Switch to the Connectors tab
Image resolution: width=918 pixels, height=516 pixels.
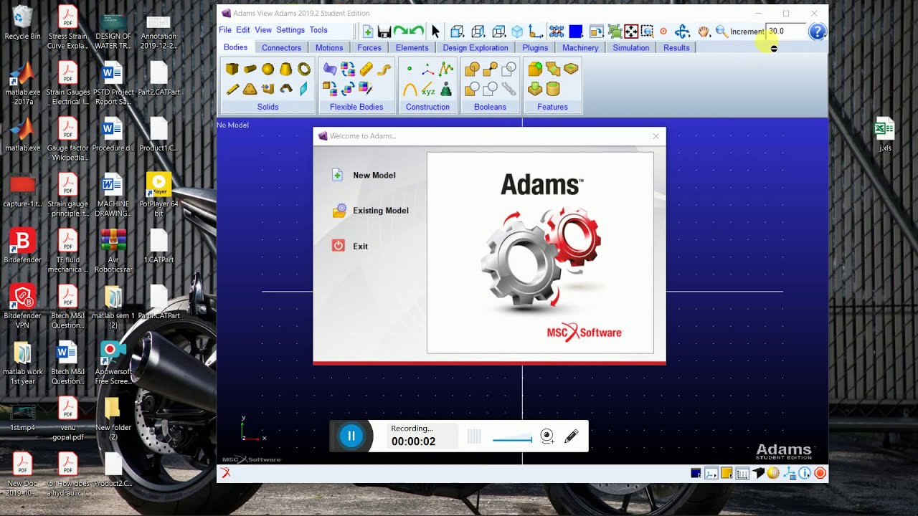(x=281, y=47)
